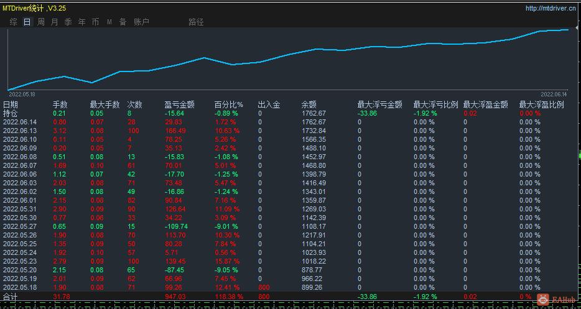Click the 1732.84 balance value
The height and width of the screenshot is (309, 581).
314,131
